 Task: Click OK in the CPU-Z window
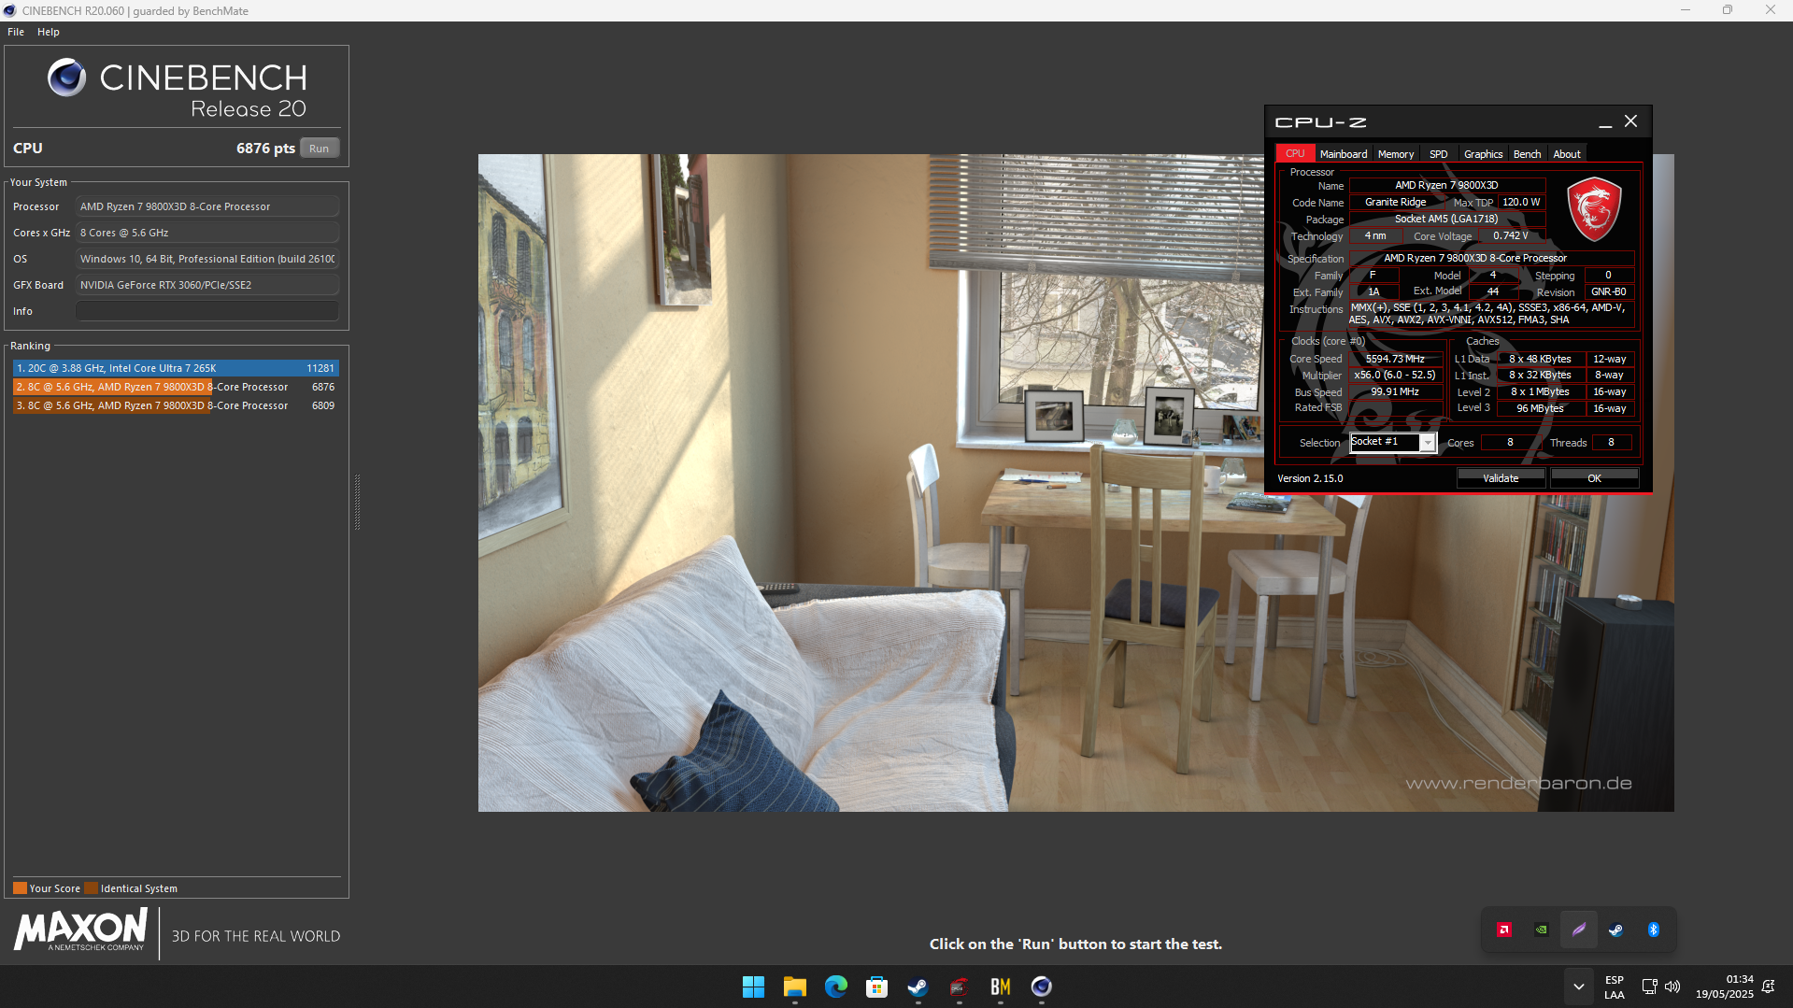tap(1594, 478)
